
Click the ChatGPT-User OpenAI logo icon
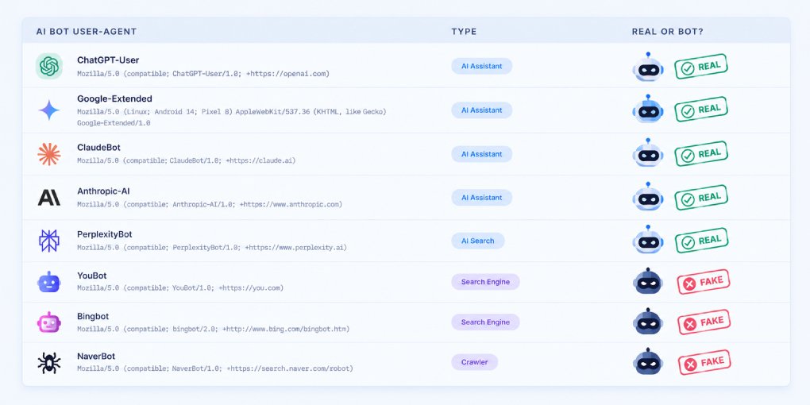pyautogui.click(x=49, y=66)
